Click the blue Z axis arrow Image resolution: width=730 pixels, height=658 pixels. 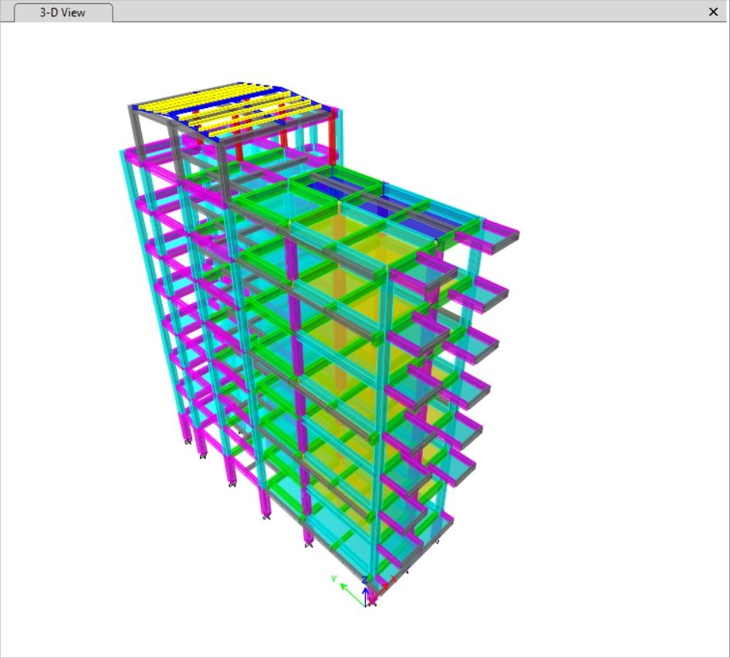click(x=365, y=591)
